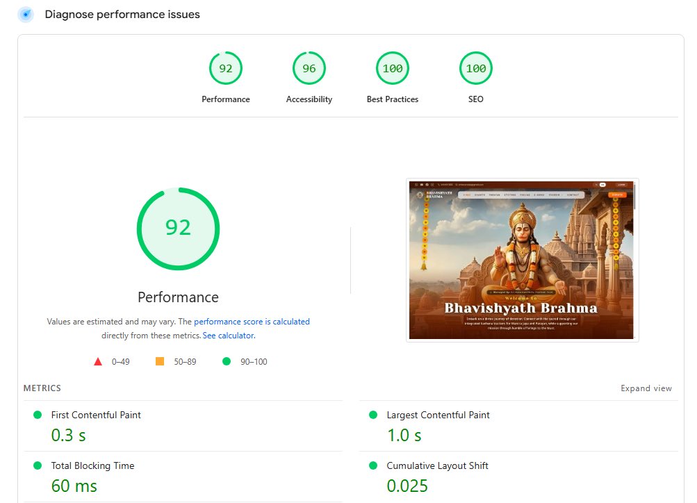
Task: Click the green circle 90–100 legend icon
Action: (227, 361)
